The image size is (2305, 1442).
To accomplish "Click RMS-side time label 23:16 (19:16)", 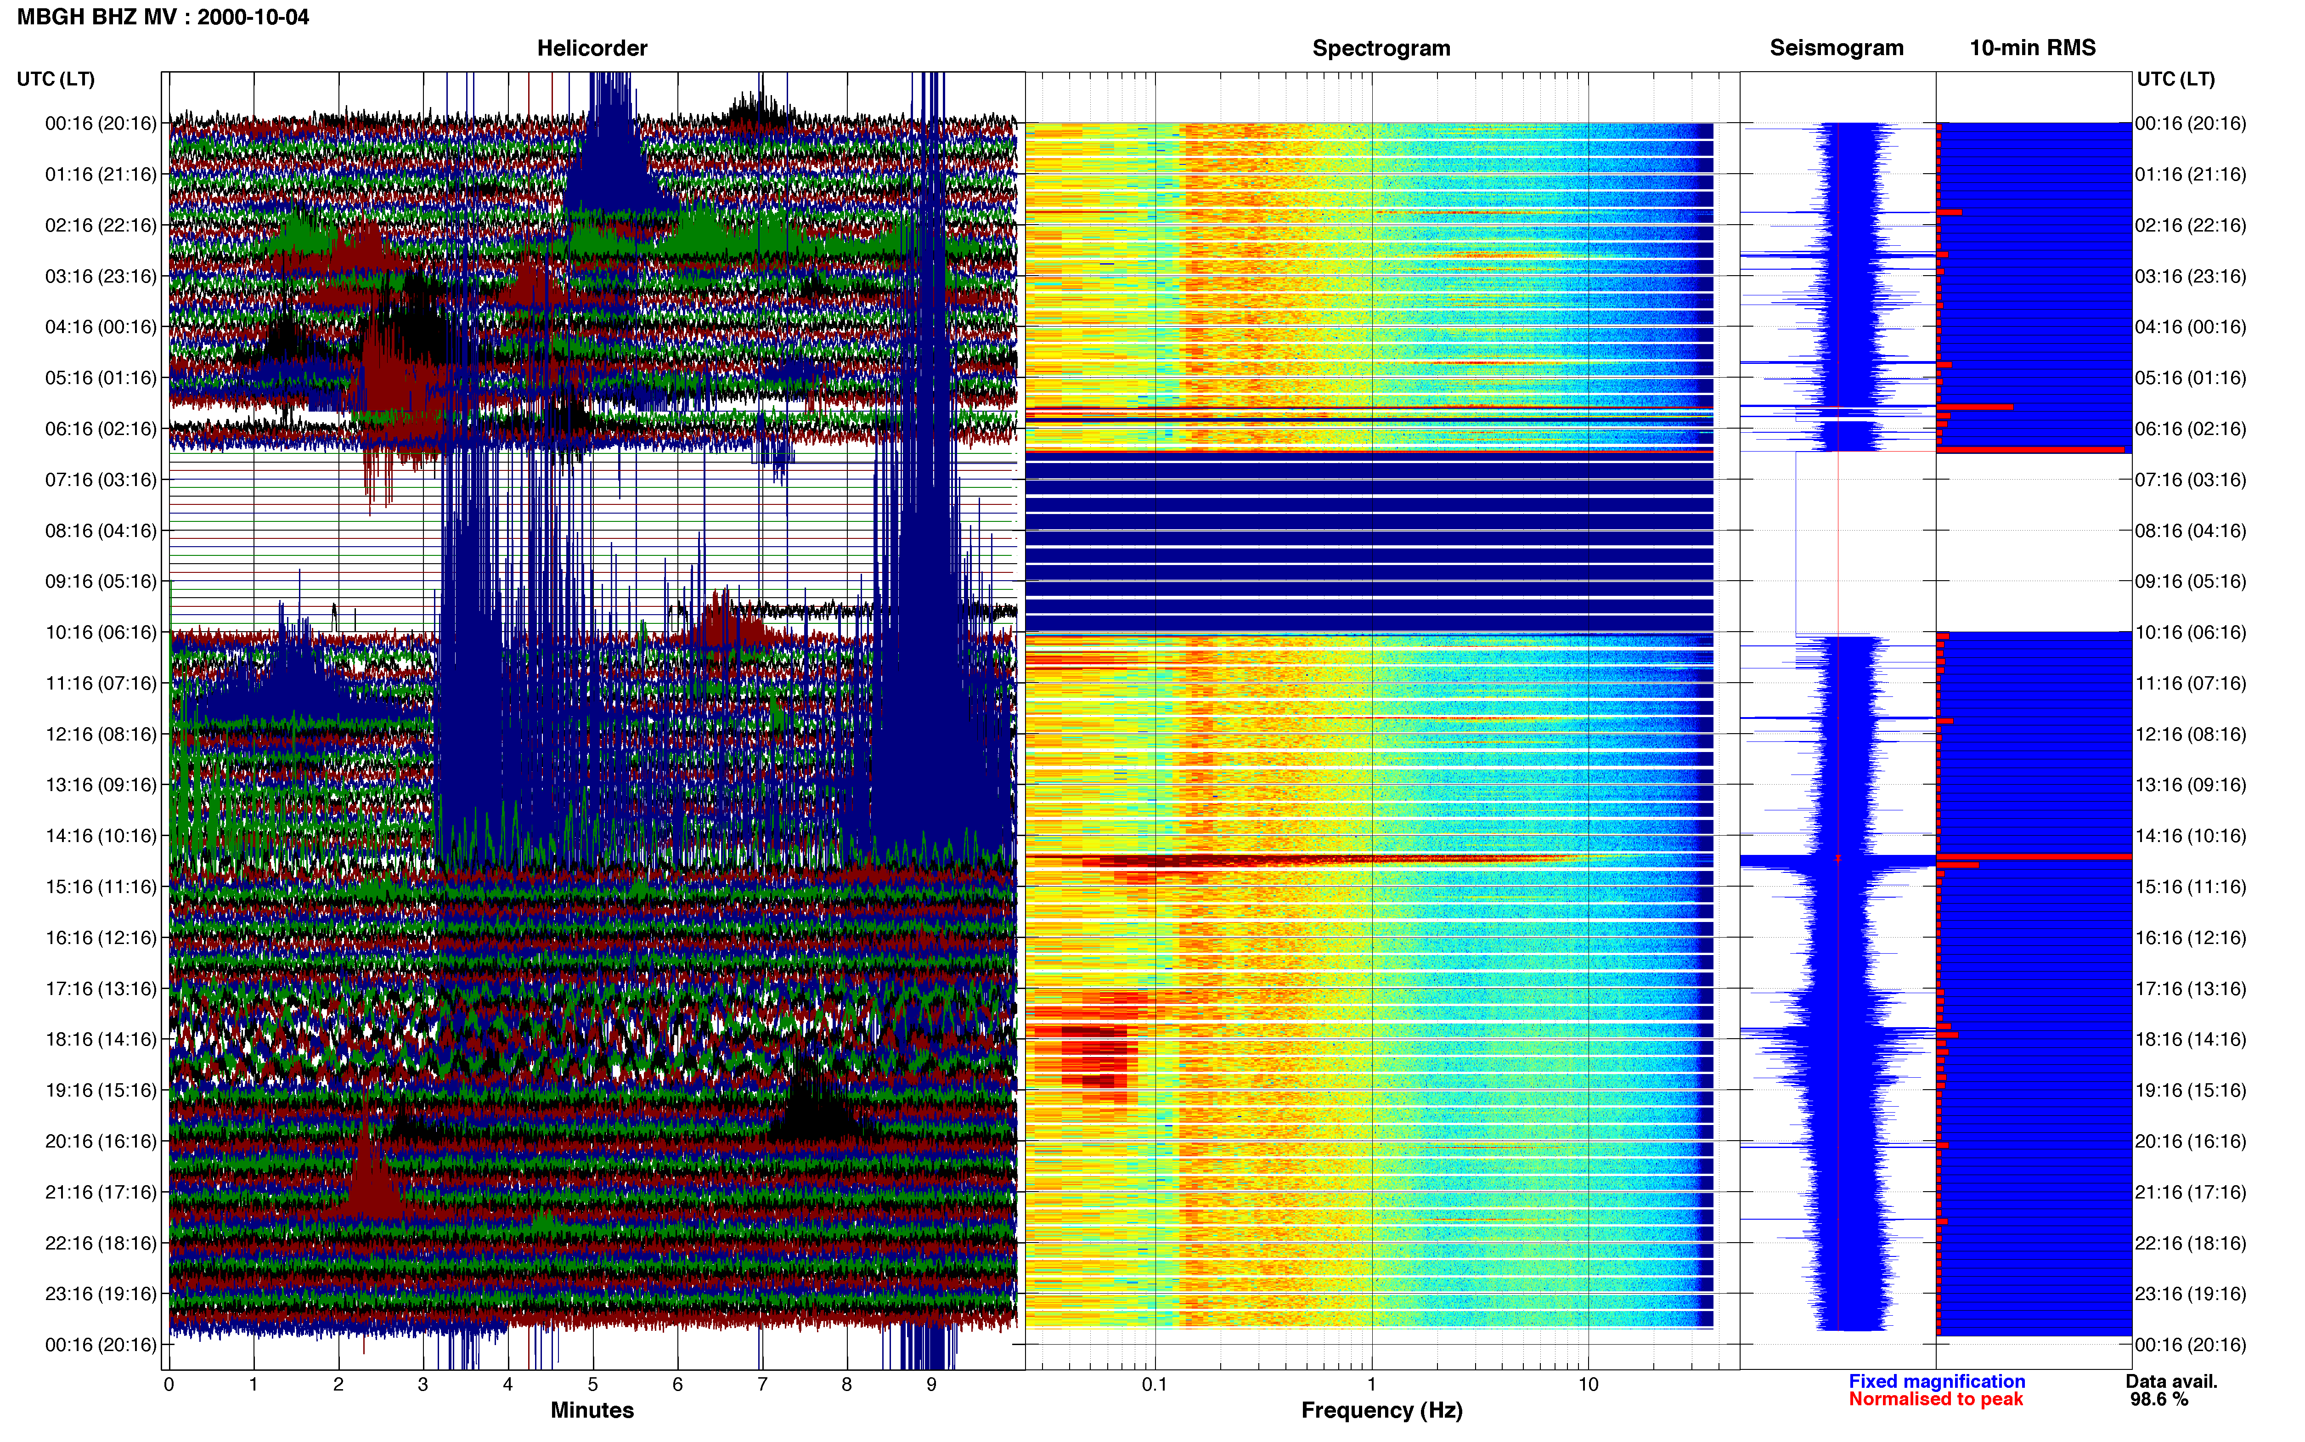I will 2191,1294.
